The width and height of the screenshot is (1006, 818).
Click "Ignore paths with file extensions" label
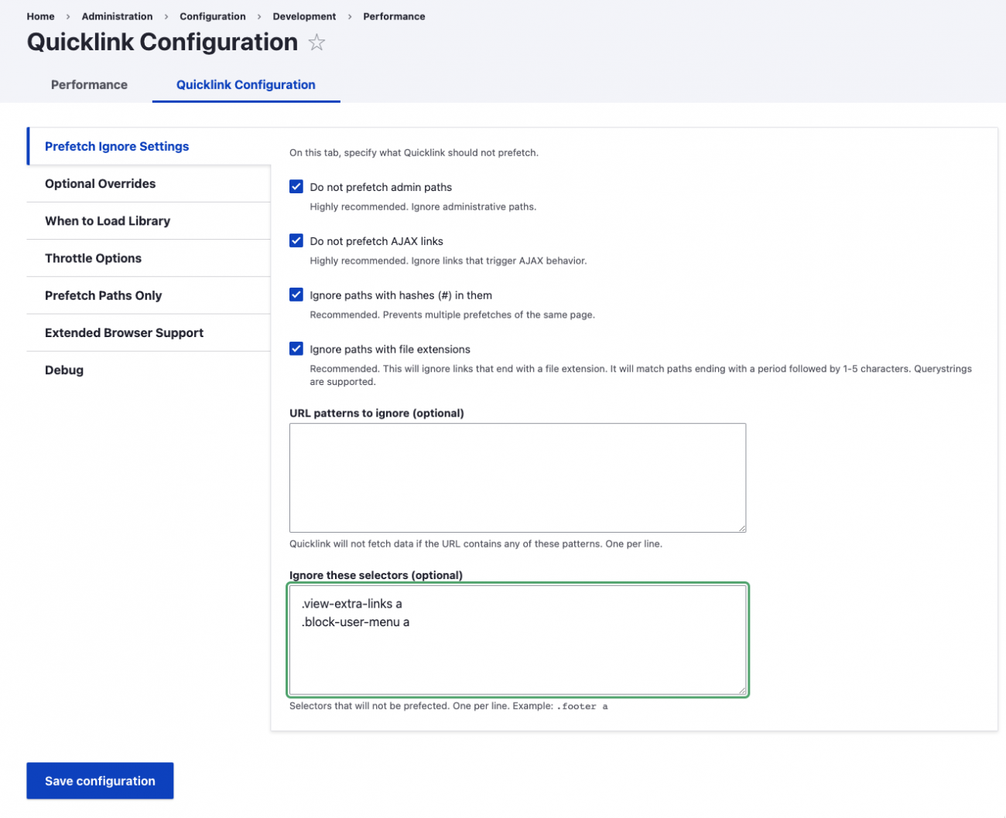coord(390,349)
